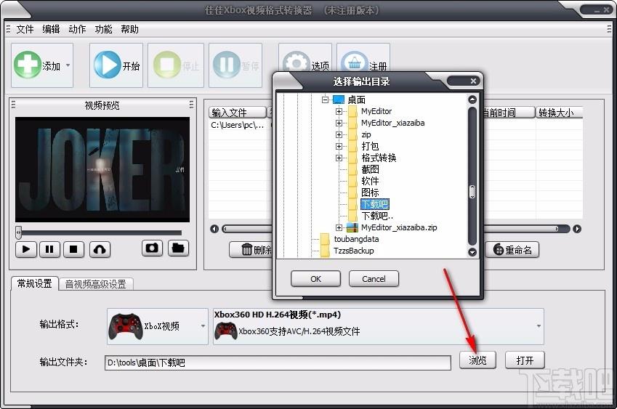Click the 删除 delete button with trash icon
Viewport: 617px width, 409px height.
(x=252, y=250)
